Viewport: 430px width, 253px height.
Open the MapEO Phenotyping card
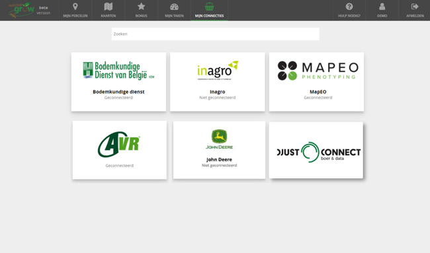(316, 82)
